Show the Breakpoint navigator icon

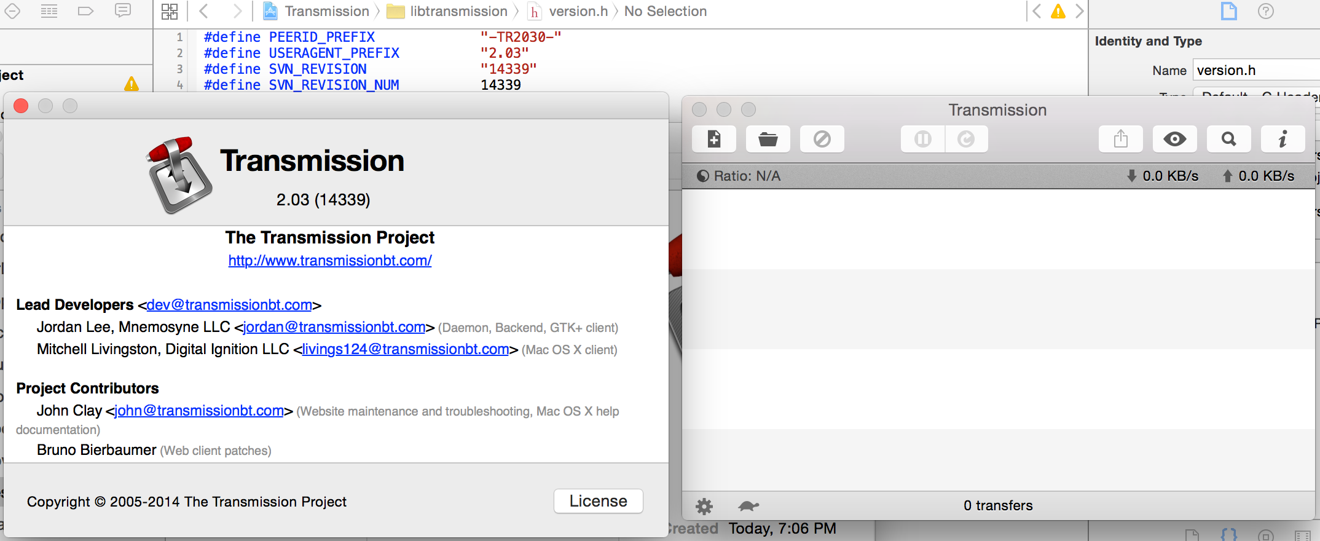coord(86,10)
